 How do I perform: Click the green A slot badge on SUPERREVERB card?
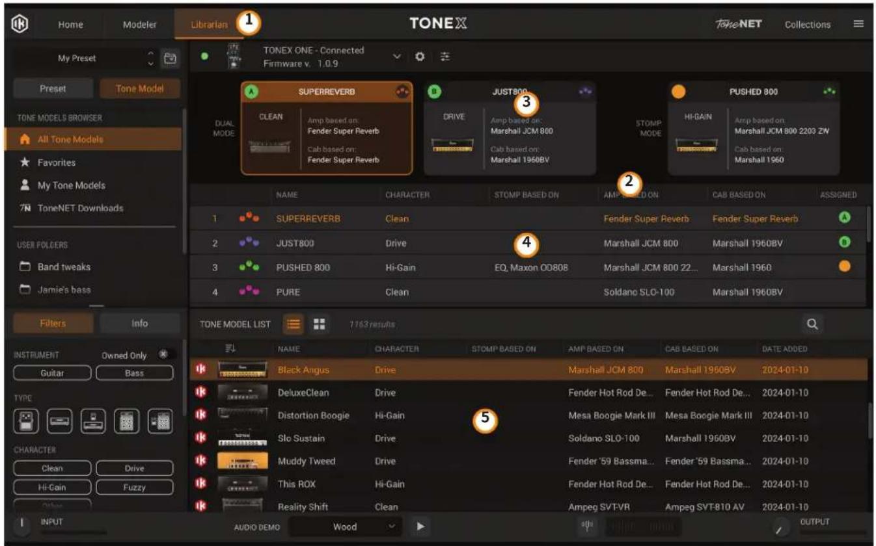pos(252,92)
